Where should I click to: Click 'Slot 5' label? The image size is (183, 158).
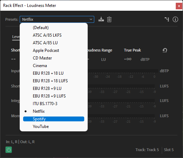point(168,150)
